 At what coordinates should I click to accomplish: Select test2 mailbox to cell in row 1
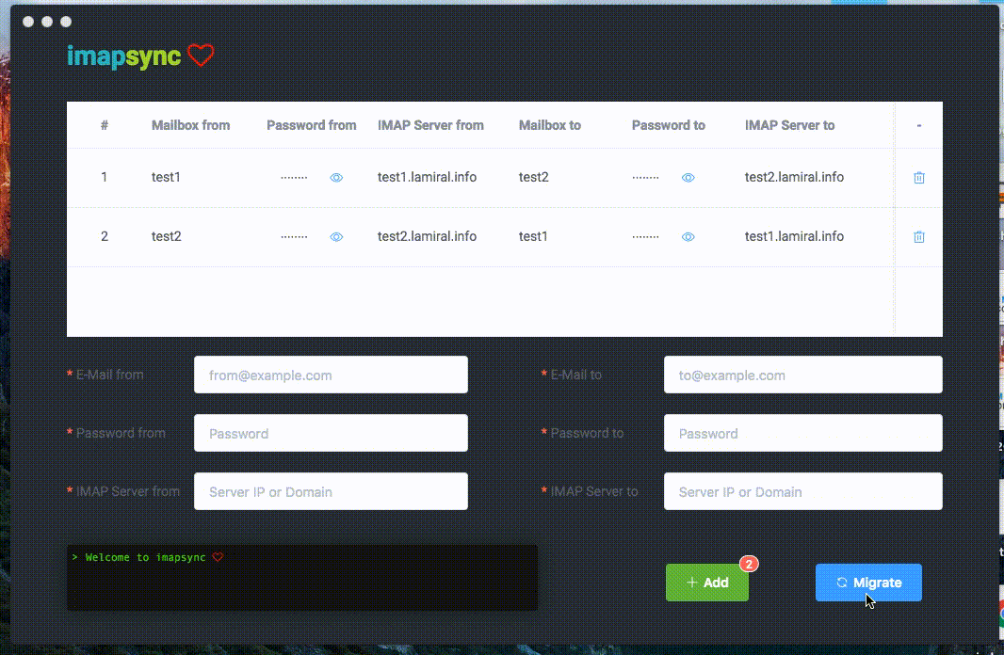[533, 177]
